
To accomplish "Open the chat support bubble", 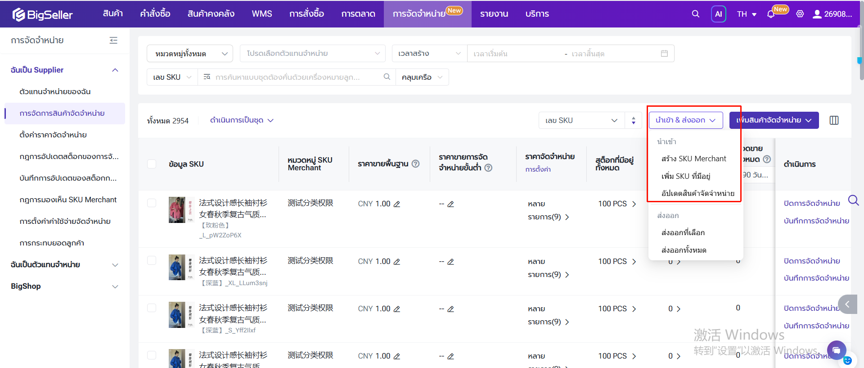I will pos(836,350).
